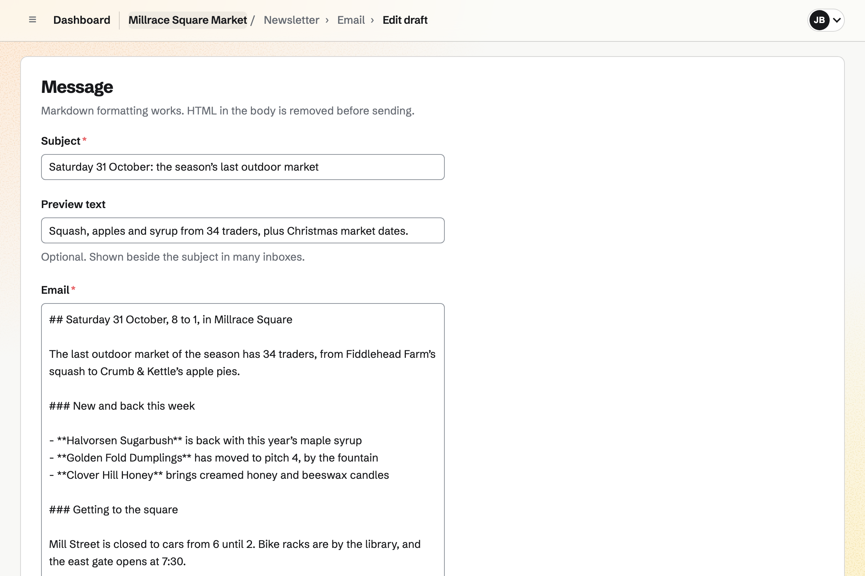This screenshot has width=865, height=576.
Task: Go to the Dashboard link
Action: (82, 20)
